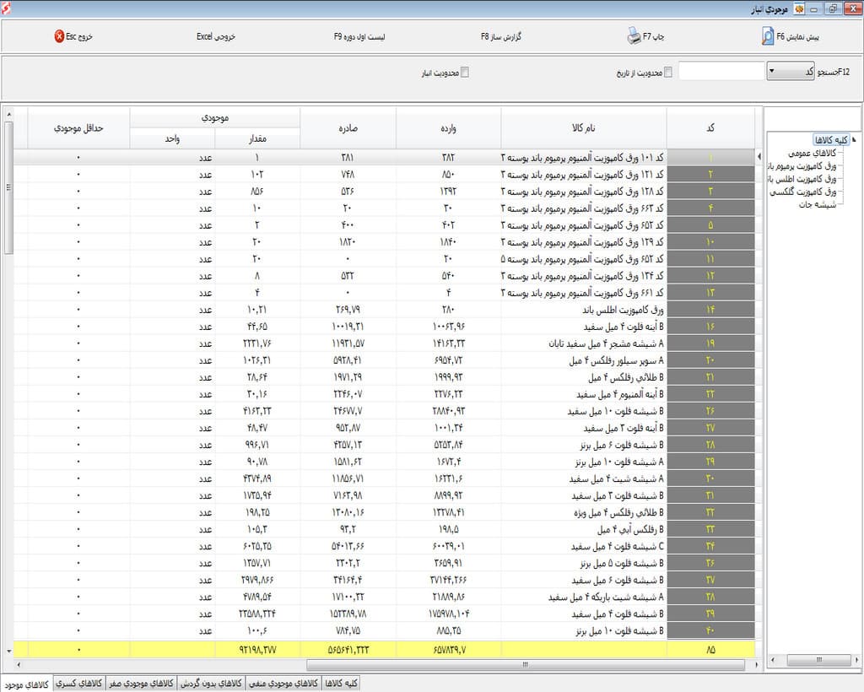The image size is (864, 692).
Task: Click the application logo icon in title bar
Action: coord(6,8)
